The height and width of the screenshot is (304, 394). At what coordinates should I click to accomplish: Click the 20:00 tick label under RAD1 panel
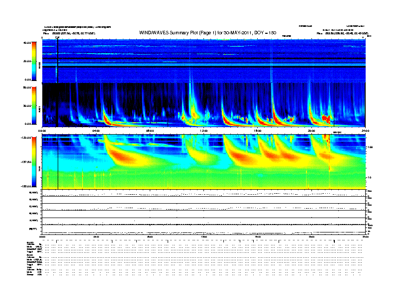pyautogui.click(x=311, y=131)
